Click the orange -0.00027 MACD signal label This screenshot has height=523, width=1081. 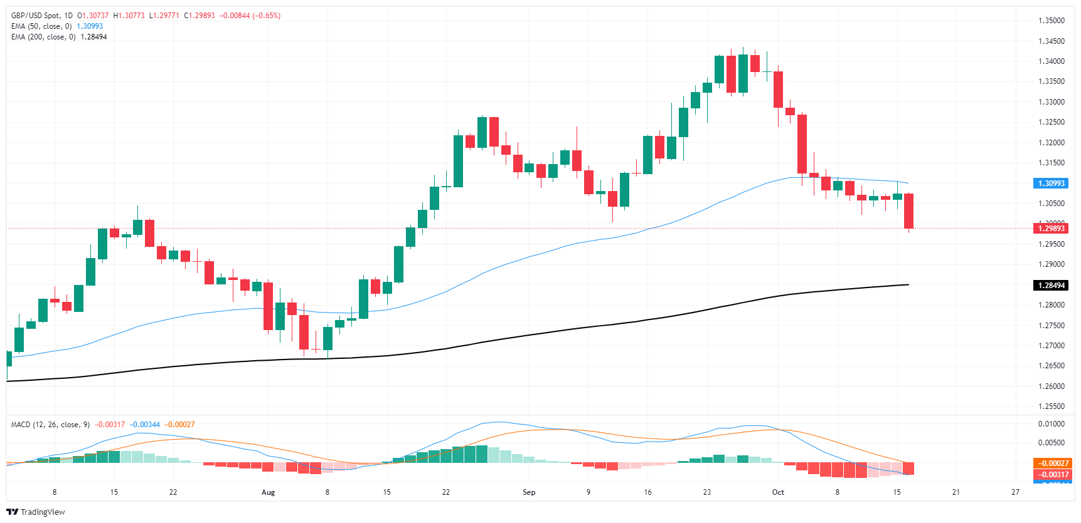click(1051, 463)
